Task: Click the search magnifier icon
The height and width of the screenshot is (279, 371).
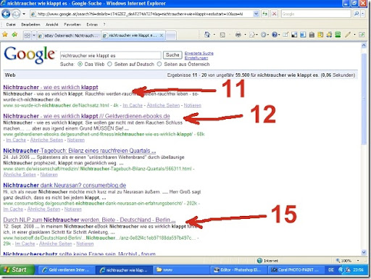Action: [357, 14]
